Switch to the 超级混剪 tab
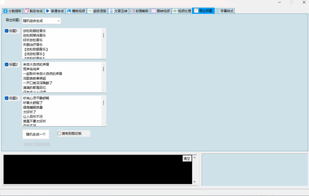309x196 pixels. pos(97,11)
